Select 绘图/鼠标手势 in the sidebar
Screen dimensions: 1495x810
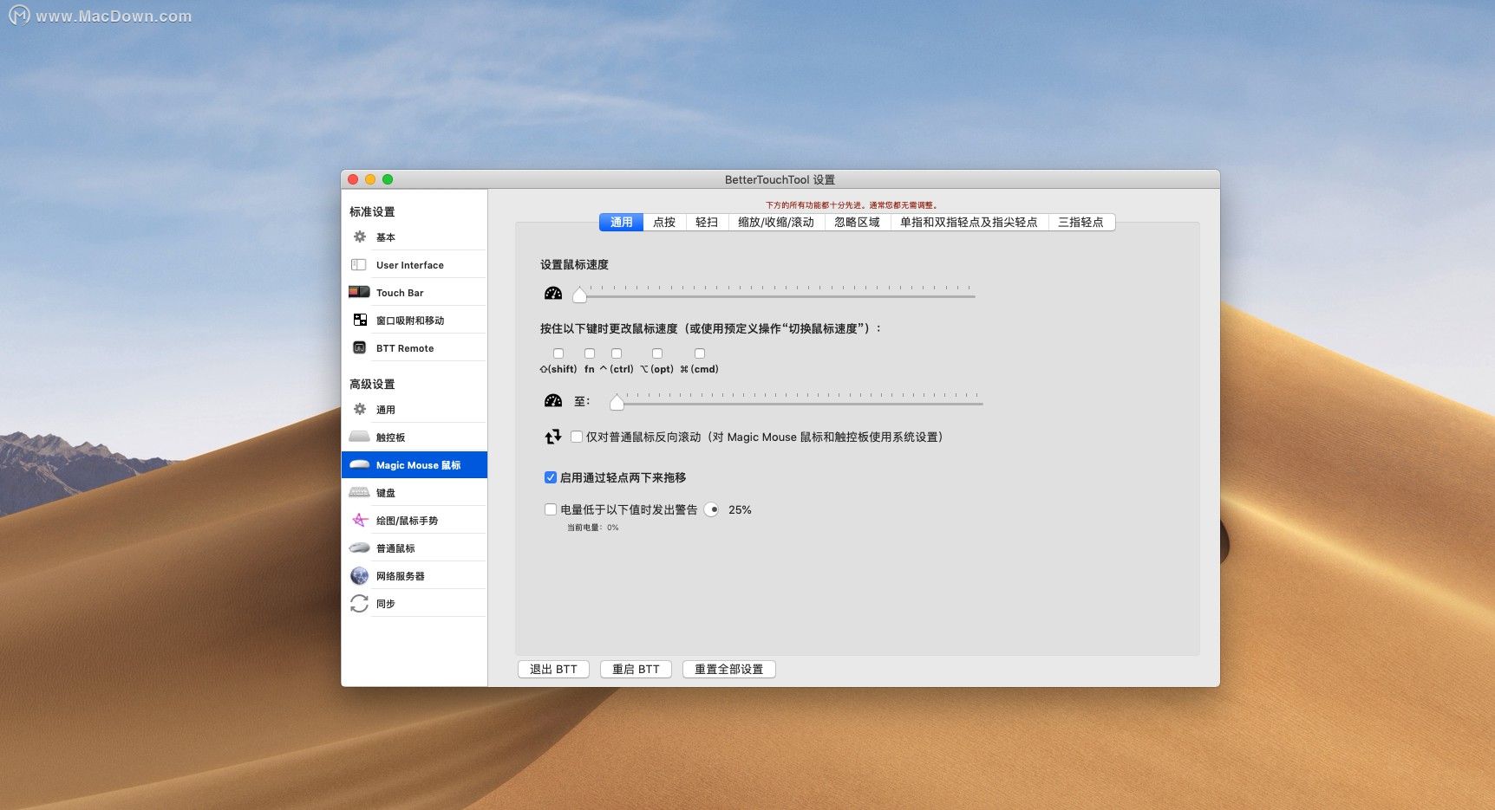(415, 520)
